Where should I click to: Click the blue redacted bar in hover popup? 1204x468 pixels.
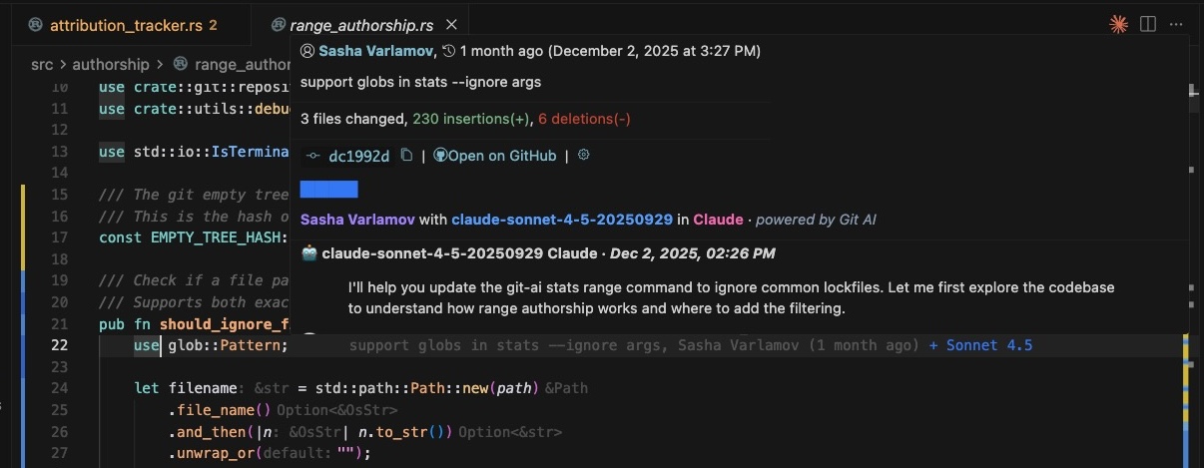pos(328,189)
